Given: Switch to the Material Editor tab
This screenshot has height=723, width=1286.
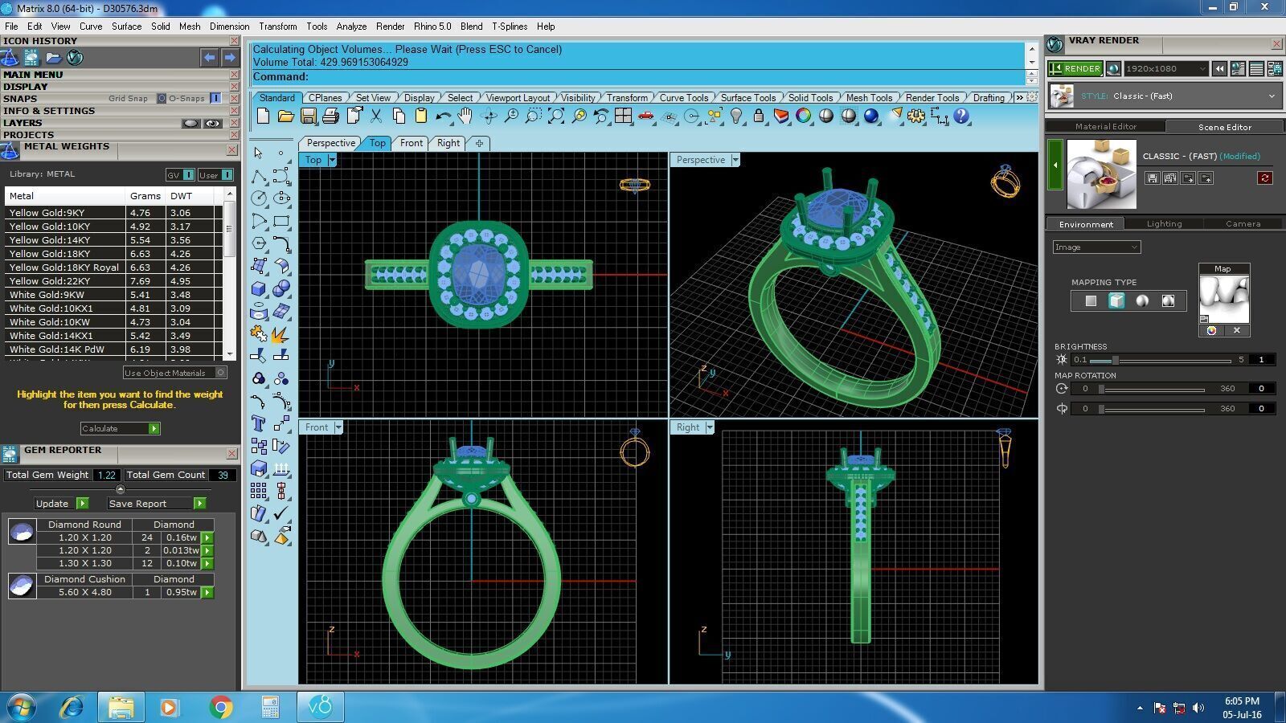Looking at the screenshot, I should [x=1106, y=127].
